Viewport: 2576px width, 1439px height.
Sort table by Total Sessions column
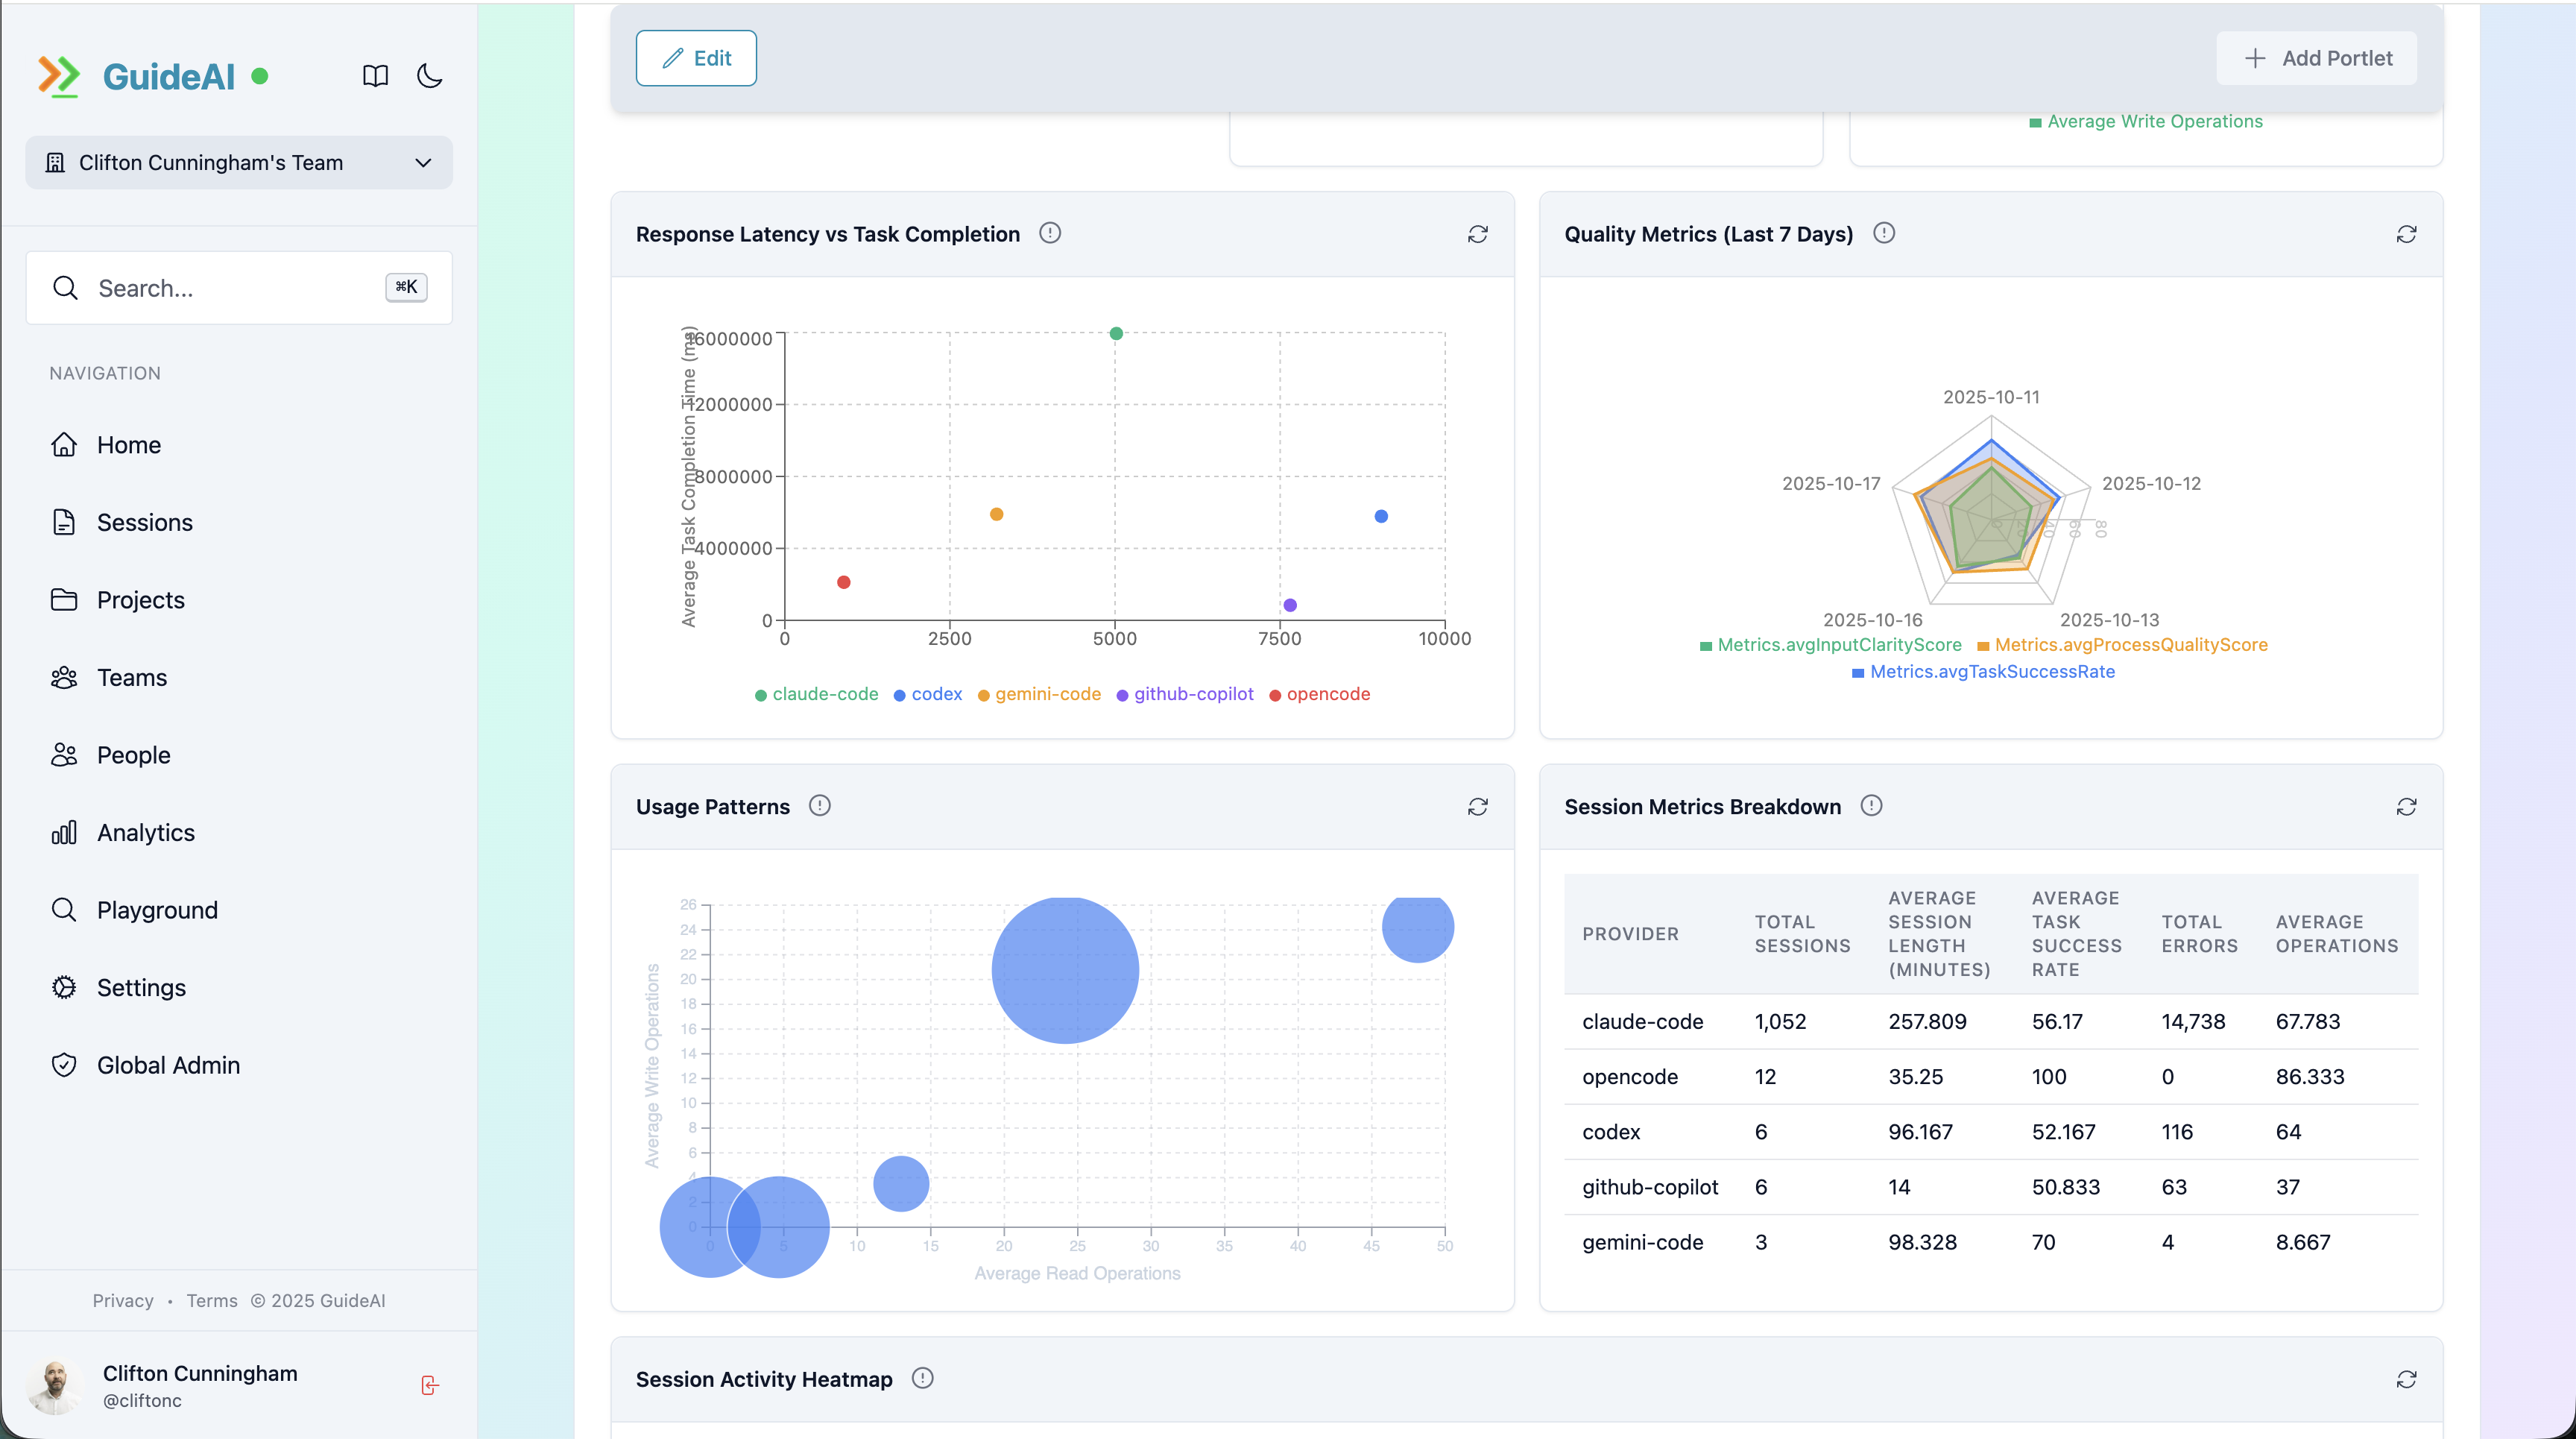[1802, 933]
